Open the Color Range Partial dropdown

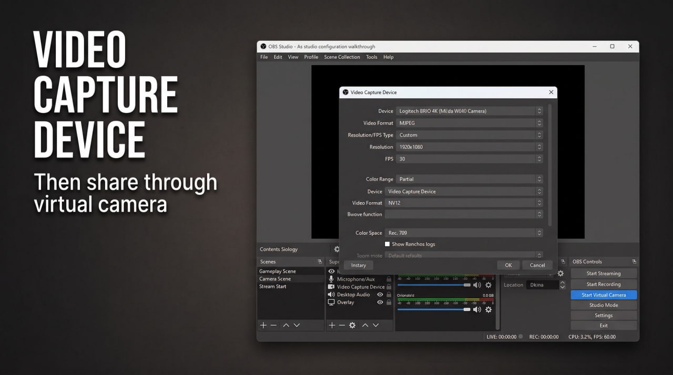469,179
